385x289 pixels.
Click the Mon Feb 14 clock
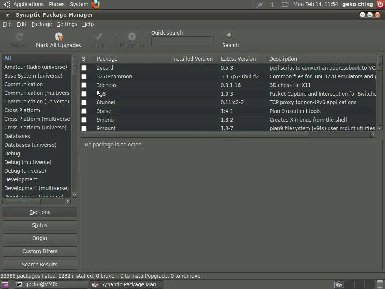click(315, 4)
